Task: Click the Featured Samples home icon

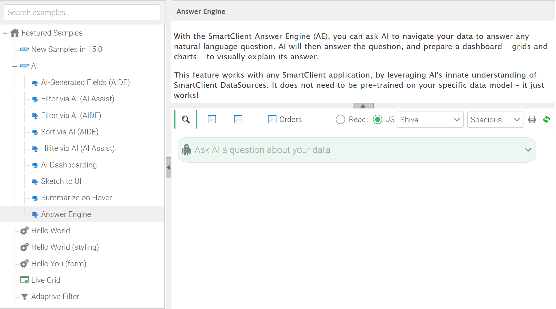Action: click(15, 33)
